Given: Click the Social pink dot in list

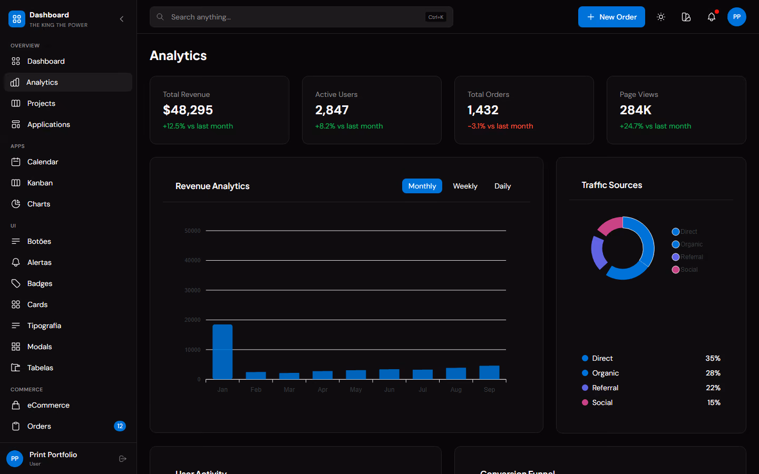Looking at the screenshot, I should 585,402.
